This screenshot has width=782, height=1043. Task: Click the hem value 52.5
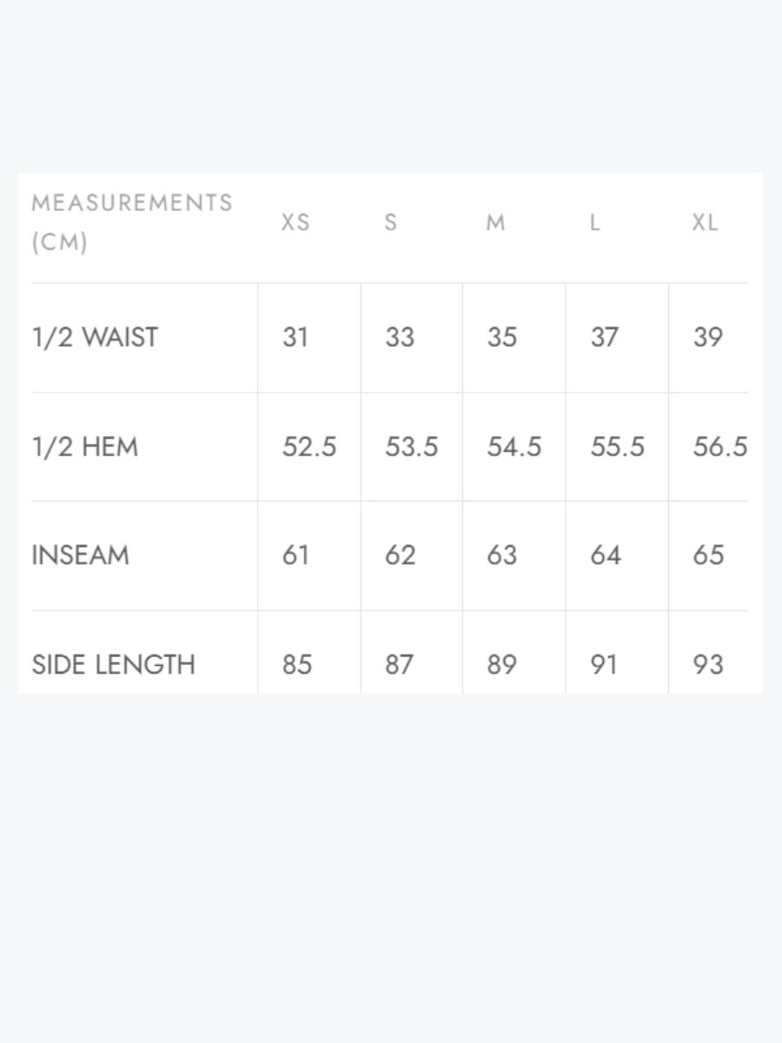tap(309, 447)
